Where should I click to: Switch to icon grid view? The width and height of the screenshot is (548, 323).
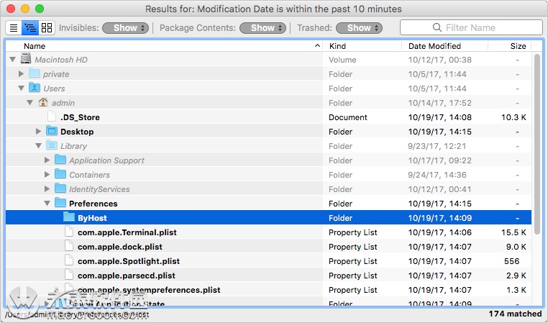pos(47,27)
